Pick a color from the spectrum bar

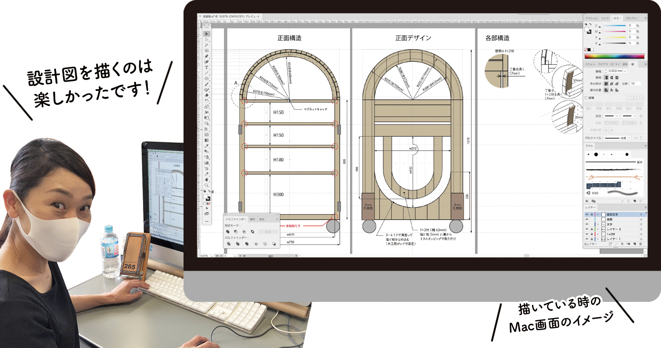coord(614,56)
